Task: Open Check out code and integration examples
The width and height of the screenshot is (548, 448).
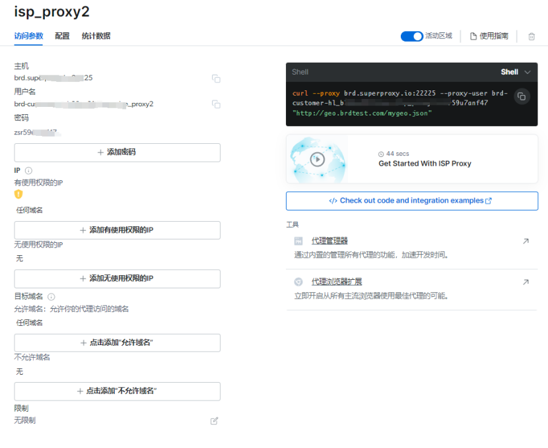Action: (x=412, y=201)
